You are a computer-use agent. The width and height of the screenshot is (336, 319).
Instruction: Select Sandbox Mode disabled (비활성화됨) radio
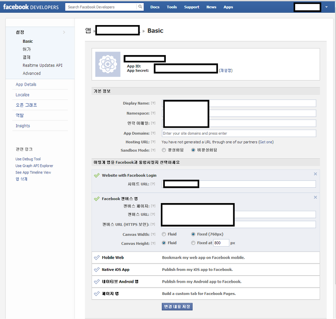[193, 150]
